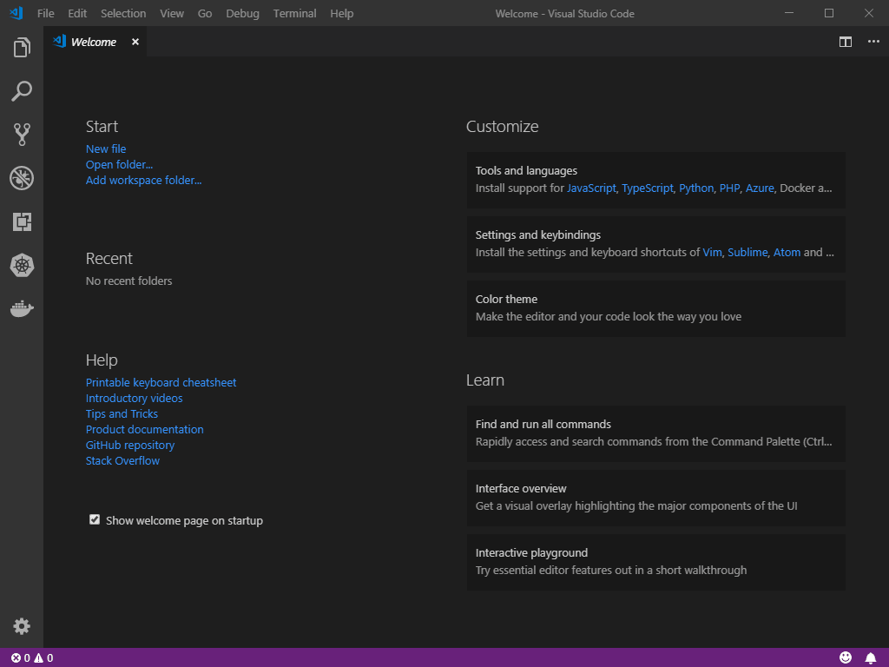Maximize the Visual Studio Code window
The image size is (889, 667).
(829, 13)
